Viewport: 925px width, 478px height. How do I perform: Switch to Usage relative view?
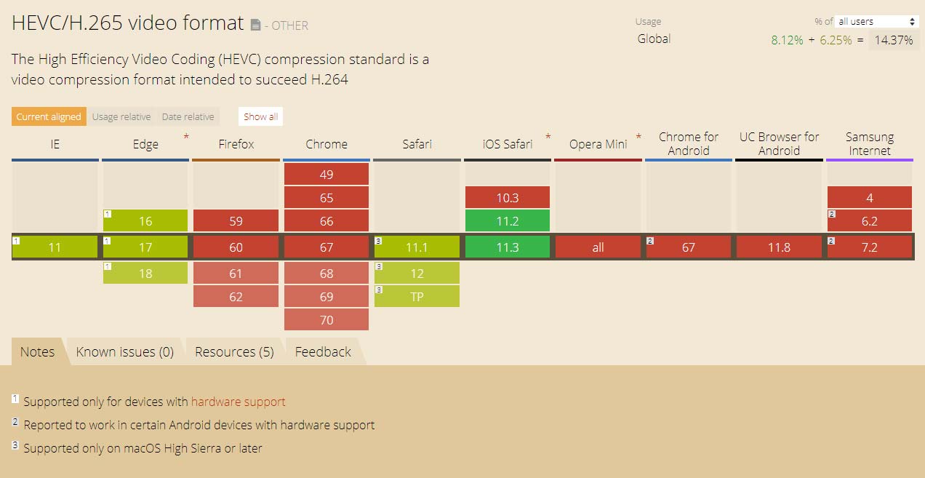[x=121, y=116]
